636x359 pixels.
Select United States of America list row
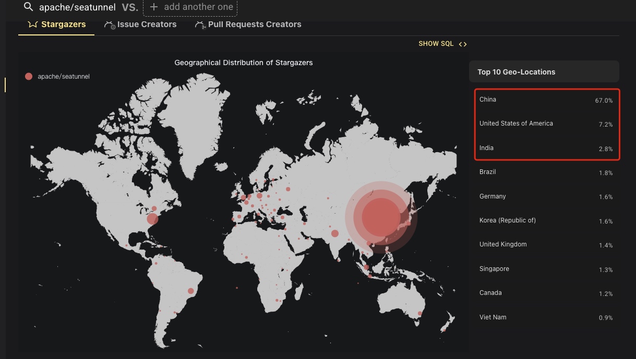(x=545, y=124)
